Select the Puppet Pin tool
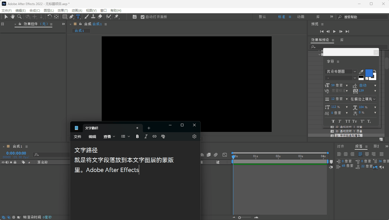 pos(117,17)
